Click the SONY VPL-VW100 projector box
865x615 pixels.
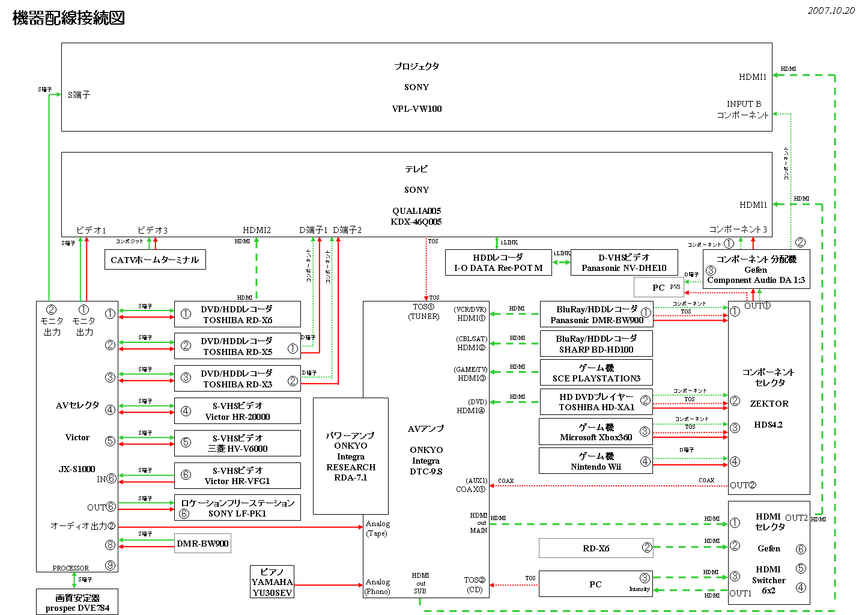click(416, 87)
